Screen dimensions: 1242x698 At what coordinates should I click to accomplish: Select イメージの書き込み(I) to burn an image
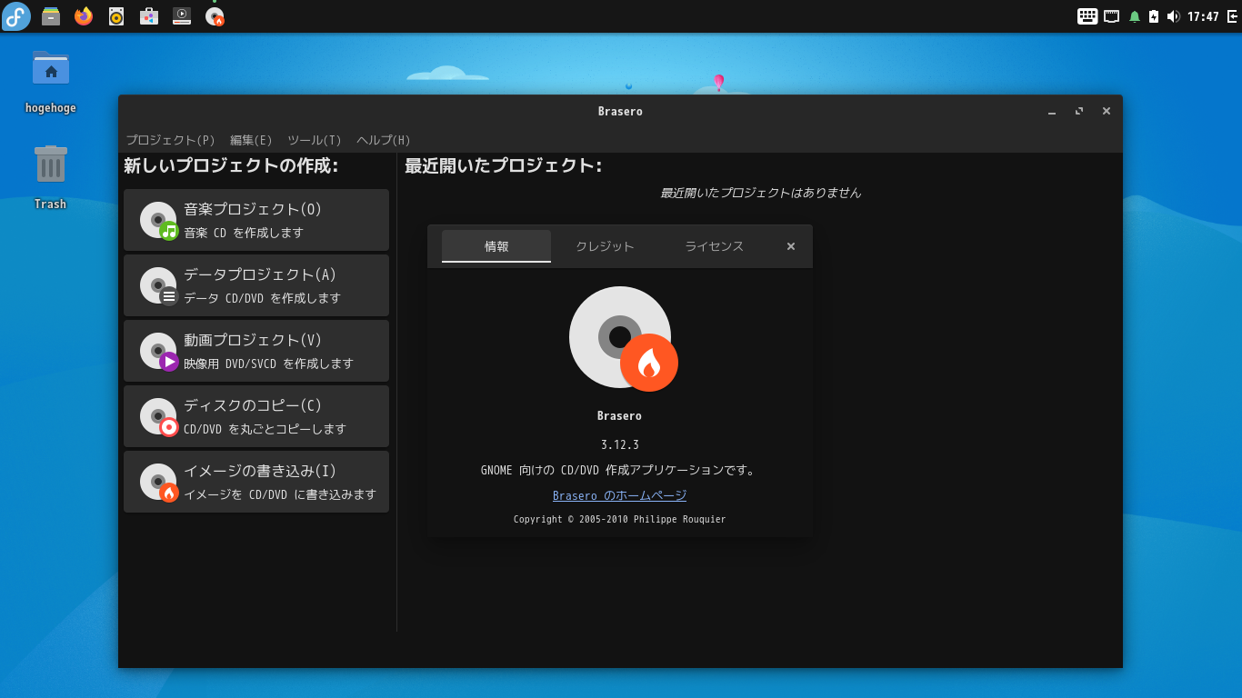click(x=256, y=482)
